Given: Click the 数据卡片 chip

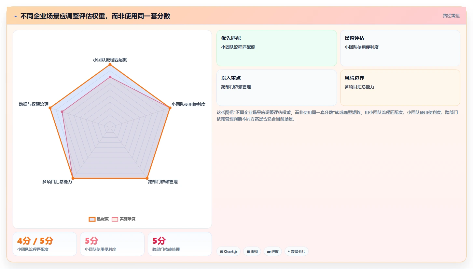Looking at the screenshot, I should pyautogui.click(x=297, y=251).
